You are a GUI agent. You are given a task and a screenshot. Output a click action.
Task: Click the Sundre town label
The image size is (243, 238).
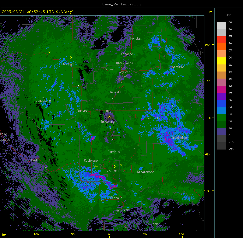pos(82,111)
